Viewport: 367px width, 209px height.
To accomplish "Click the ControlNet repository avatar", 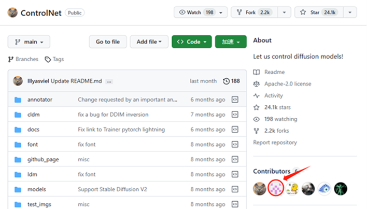I will pyautogui.click(x=12, y=12).
